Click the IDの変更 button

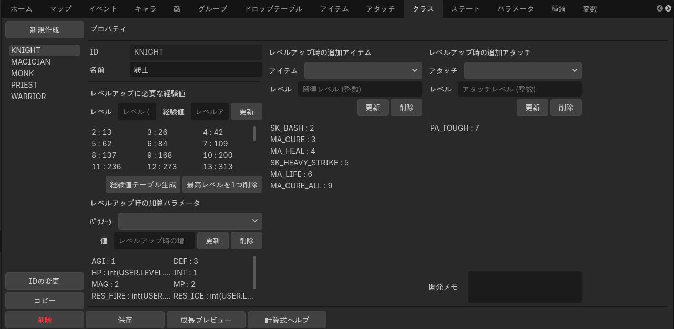45,281
